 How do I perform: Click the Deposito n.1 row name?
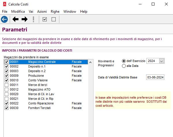(37, 66)
